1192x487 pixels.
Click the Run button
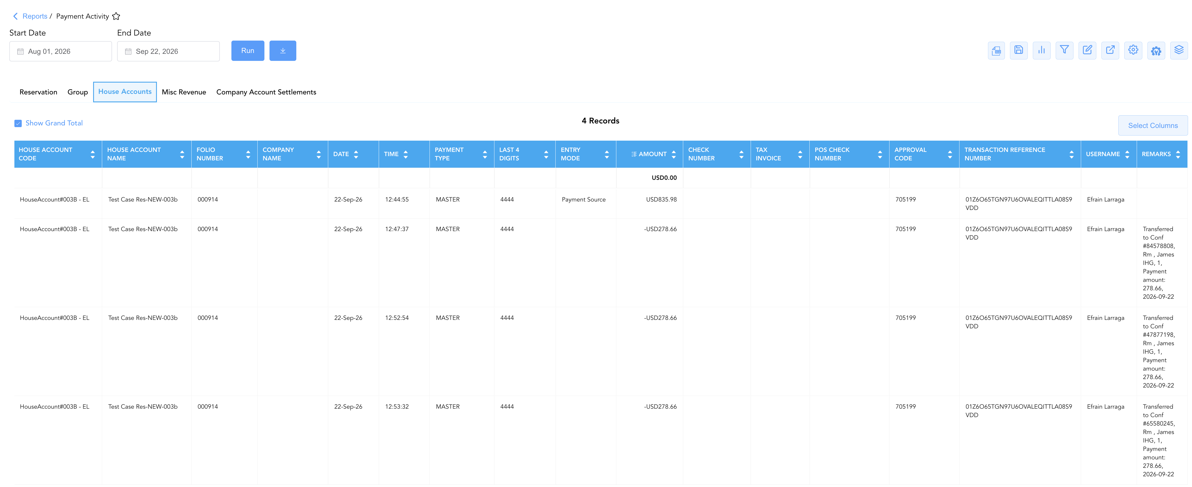click(x=247, y=51)
